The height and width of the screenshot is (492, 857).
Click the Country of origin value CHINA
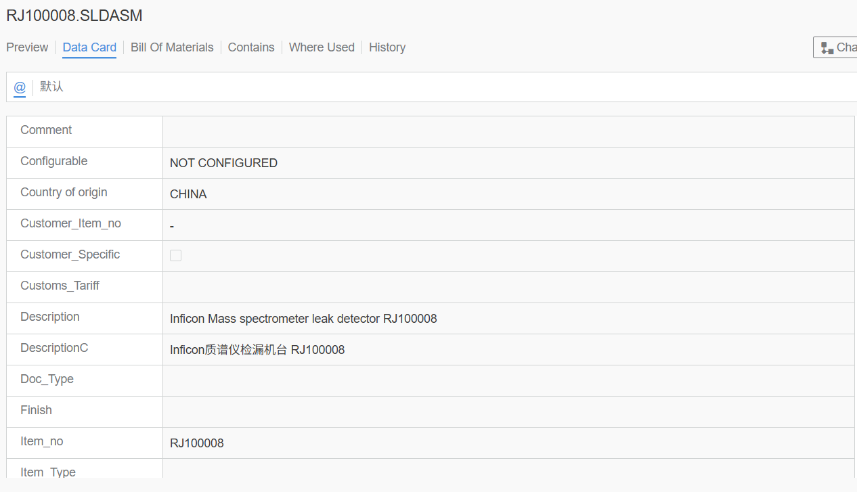click(x=188, y=194)
